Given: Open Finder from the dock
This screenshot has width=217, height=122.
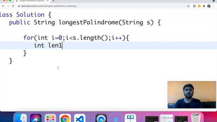Looking at the screenshot, I should tap(21, 118).
